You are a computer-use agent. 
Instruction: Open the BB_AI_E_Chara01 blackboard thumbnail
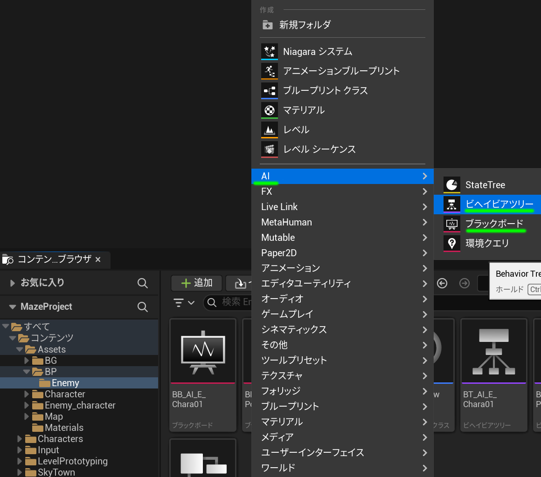coord(202,350)
